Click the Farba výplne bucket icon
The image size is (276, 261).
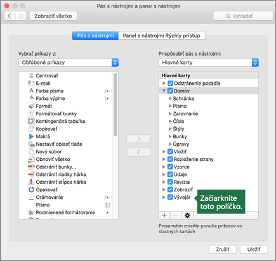(31, 98)
